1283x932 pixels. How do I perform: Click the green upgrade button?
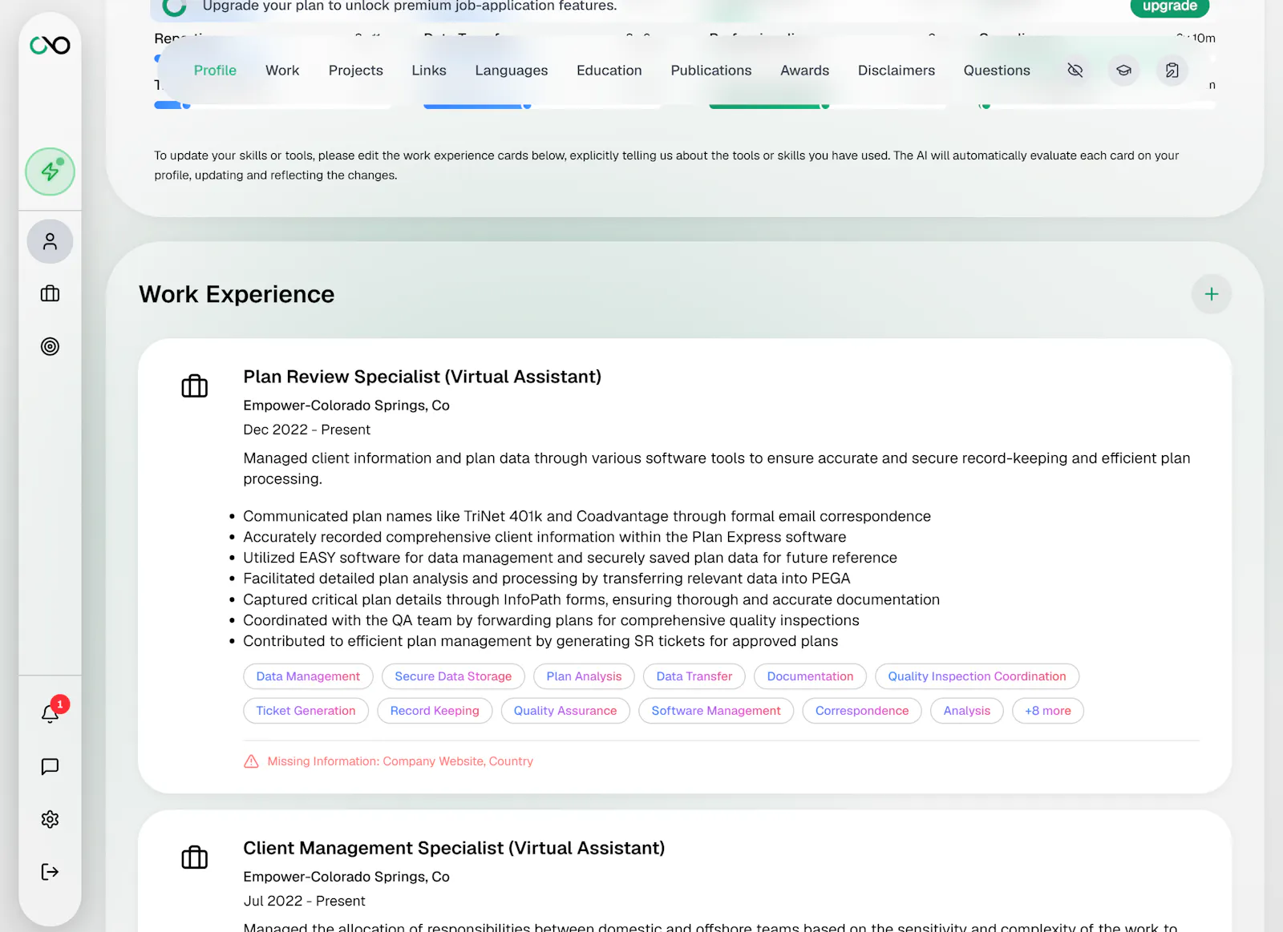pyautogui.click(x=1169, y=7)
